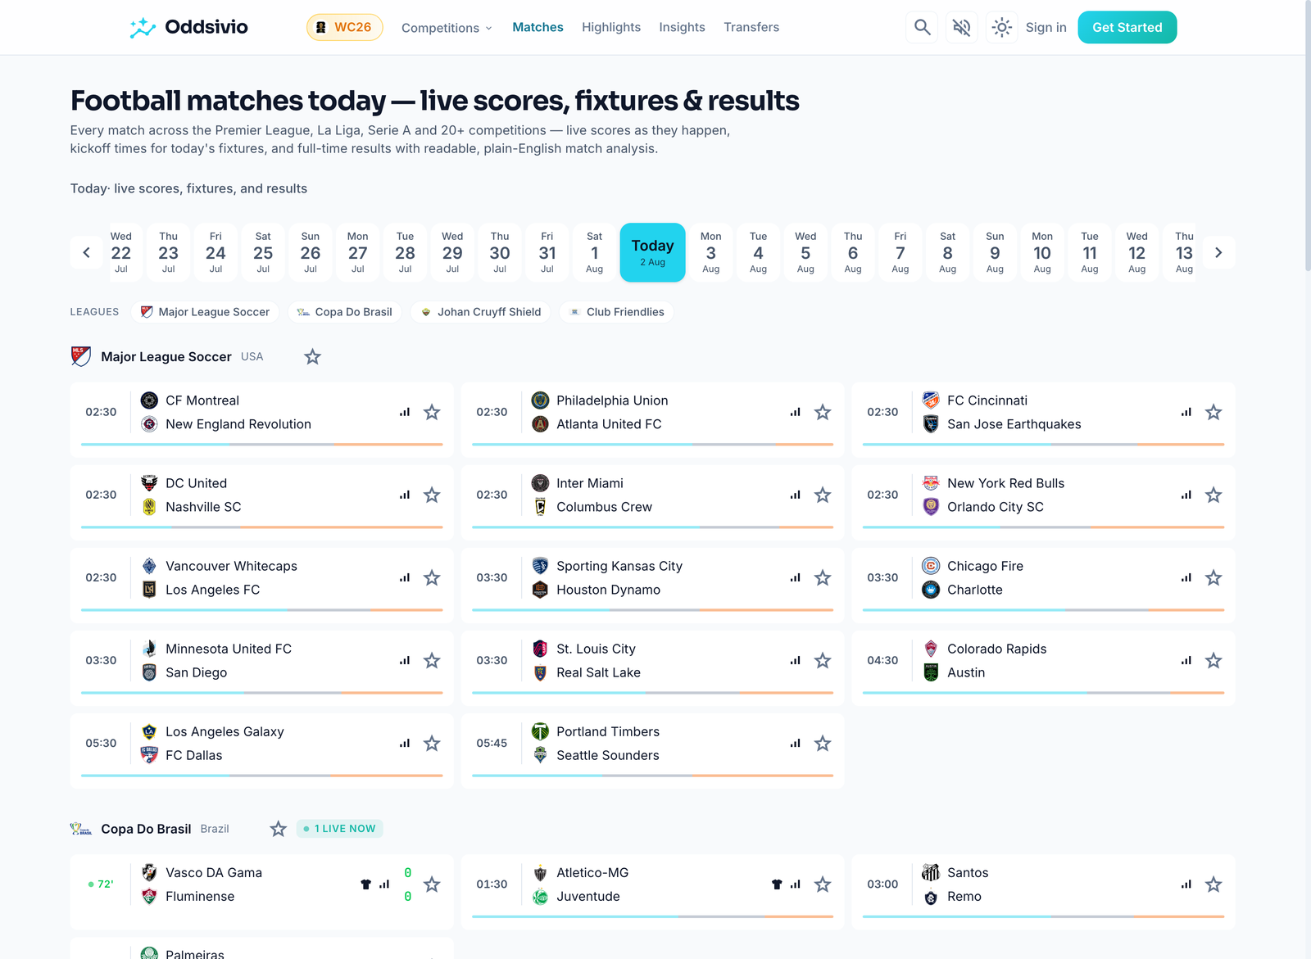Star the FC Cincinnati vs San Jose match
1311x959 pixels.
click(1213, 412)
